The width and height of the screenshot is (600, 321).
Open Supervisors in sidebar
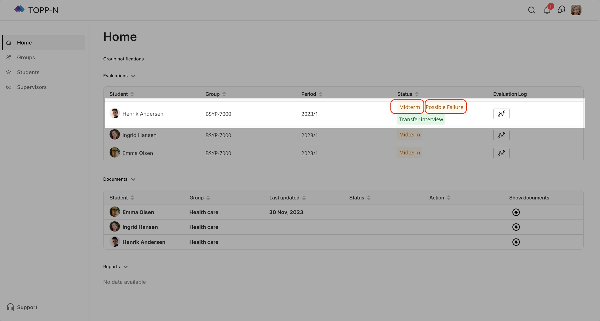32,87
